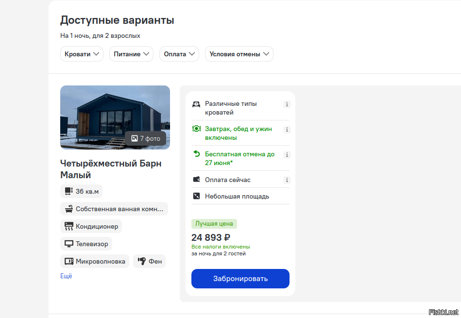Image resolution: width=461 pixels, height=318 pixels.
Task: Click the photo icon in 7 фото badge
Action: (x=135, y=138)
